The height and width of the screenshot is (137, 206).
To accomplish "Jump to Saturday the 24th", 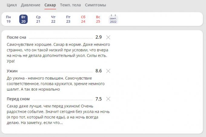I will click(83, 19).
